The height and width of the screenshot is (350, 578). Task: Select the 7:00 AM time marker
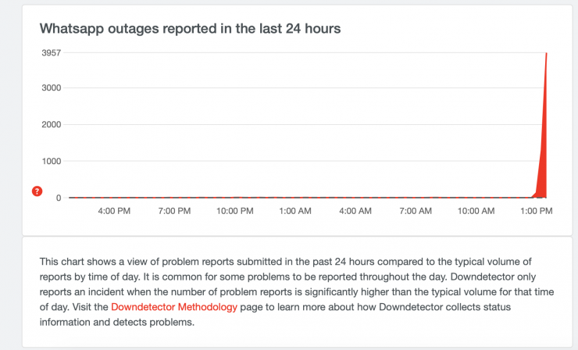tap(415, 211)
